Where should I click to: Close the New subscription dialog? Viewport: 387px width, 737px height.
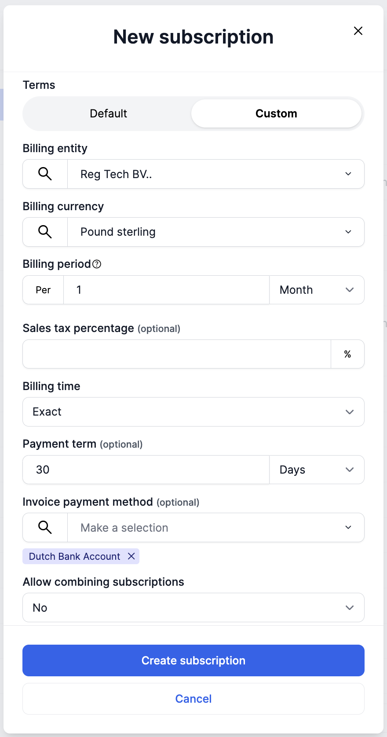point(358,31)
